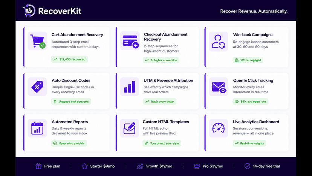Click the Automated Reports heading
This screenshot has width=312, height=176.
[x=70, y=122]
